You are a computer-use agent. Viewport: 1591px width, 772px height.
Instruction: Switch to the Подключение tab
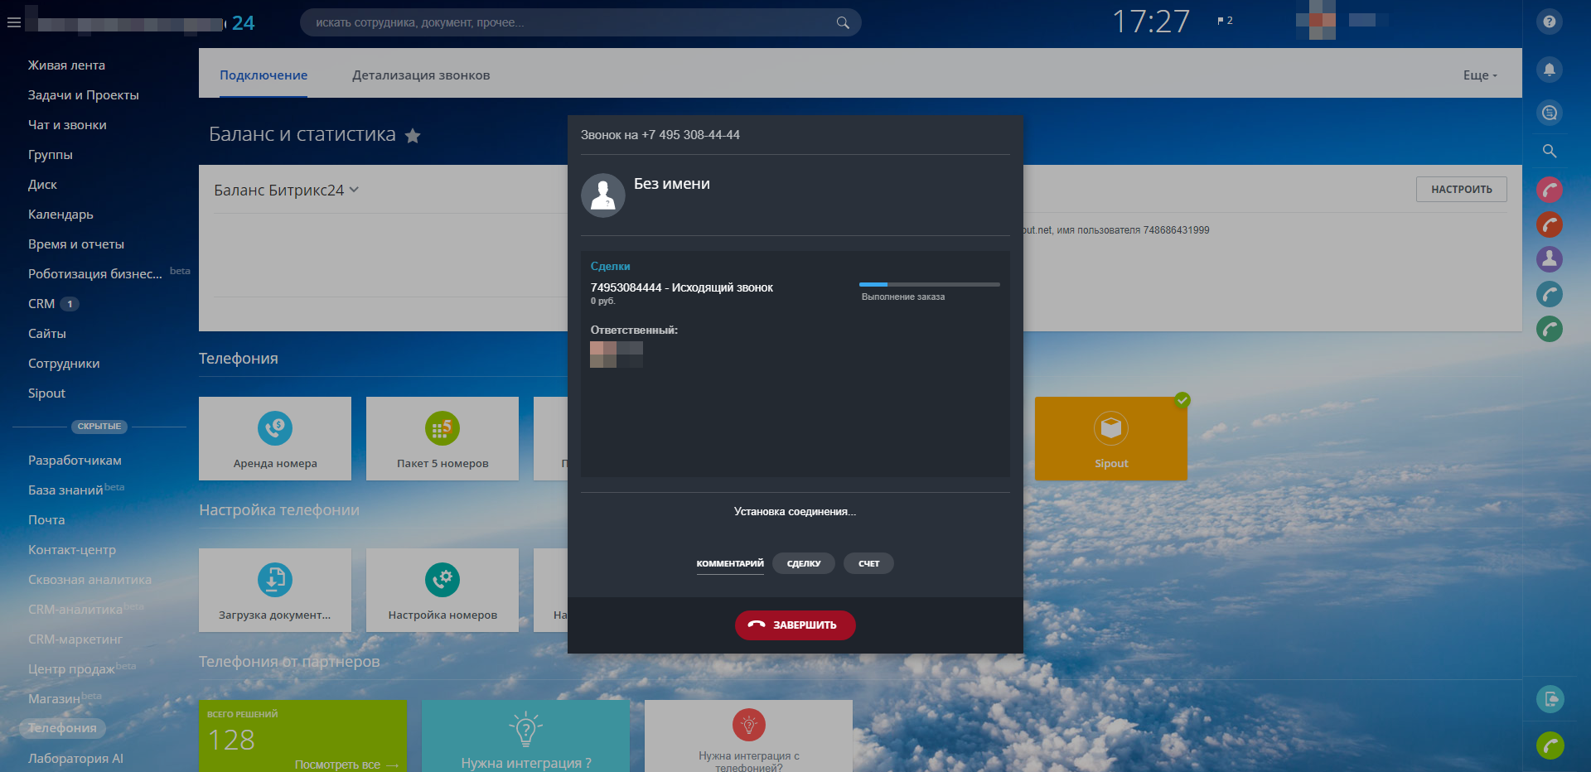pyautogui.click(x=264, y=75)
